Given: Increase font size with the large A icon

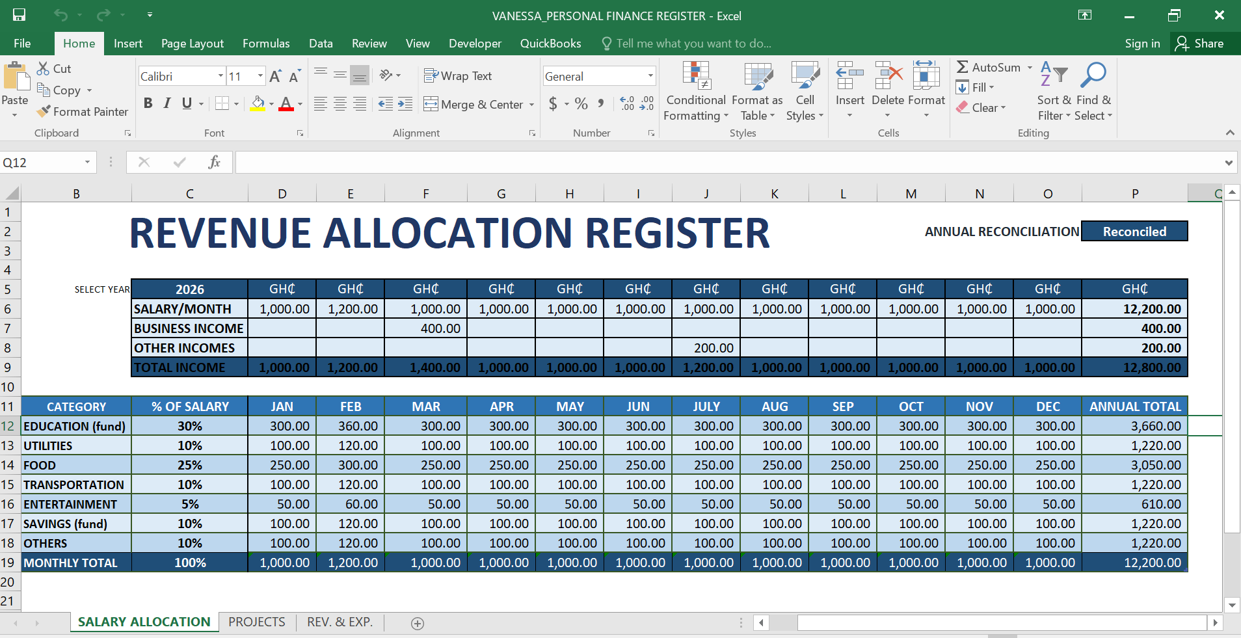Looking at the screenshot, I should coord(275,76).
